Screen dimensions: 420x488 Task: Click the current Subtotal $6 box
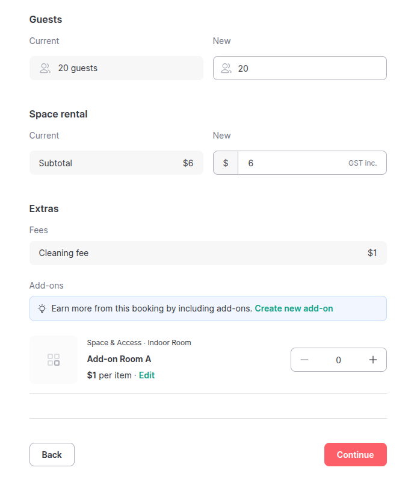[116, 163]
